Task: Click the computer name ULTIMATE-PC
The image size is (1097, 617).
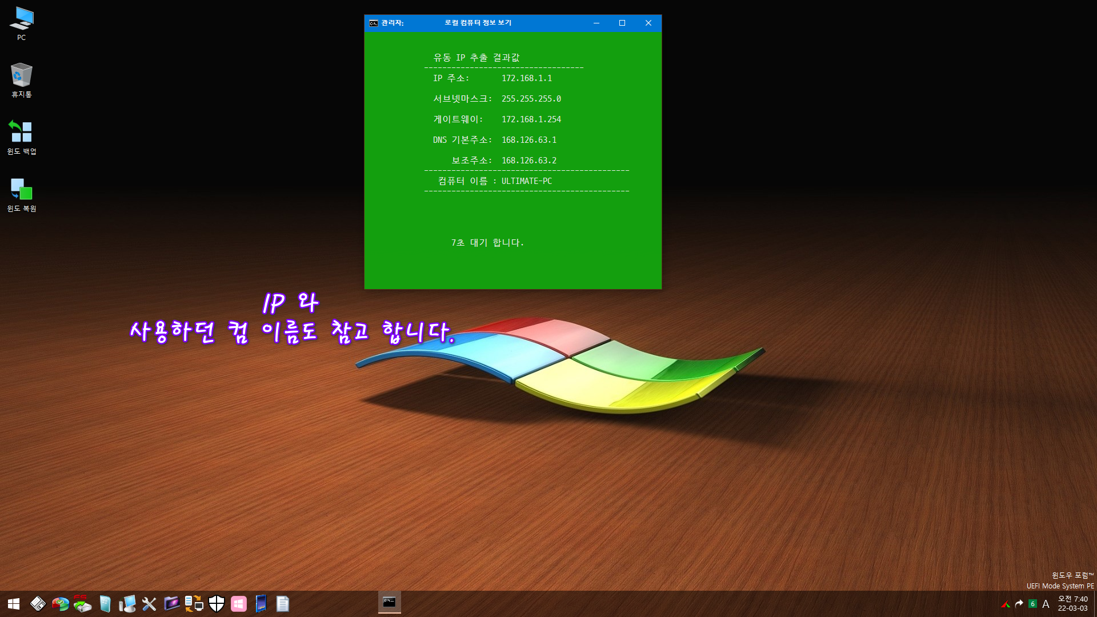Action: [x=527, y=181]
